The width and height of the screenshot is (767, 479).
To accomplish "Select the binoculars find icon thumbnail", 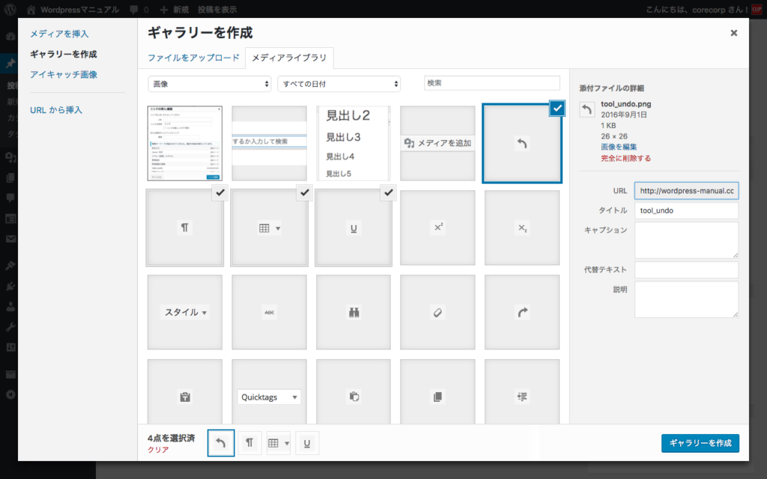I will pos(354,312).
